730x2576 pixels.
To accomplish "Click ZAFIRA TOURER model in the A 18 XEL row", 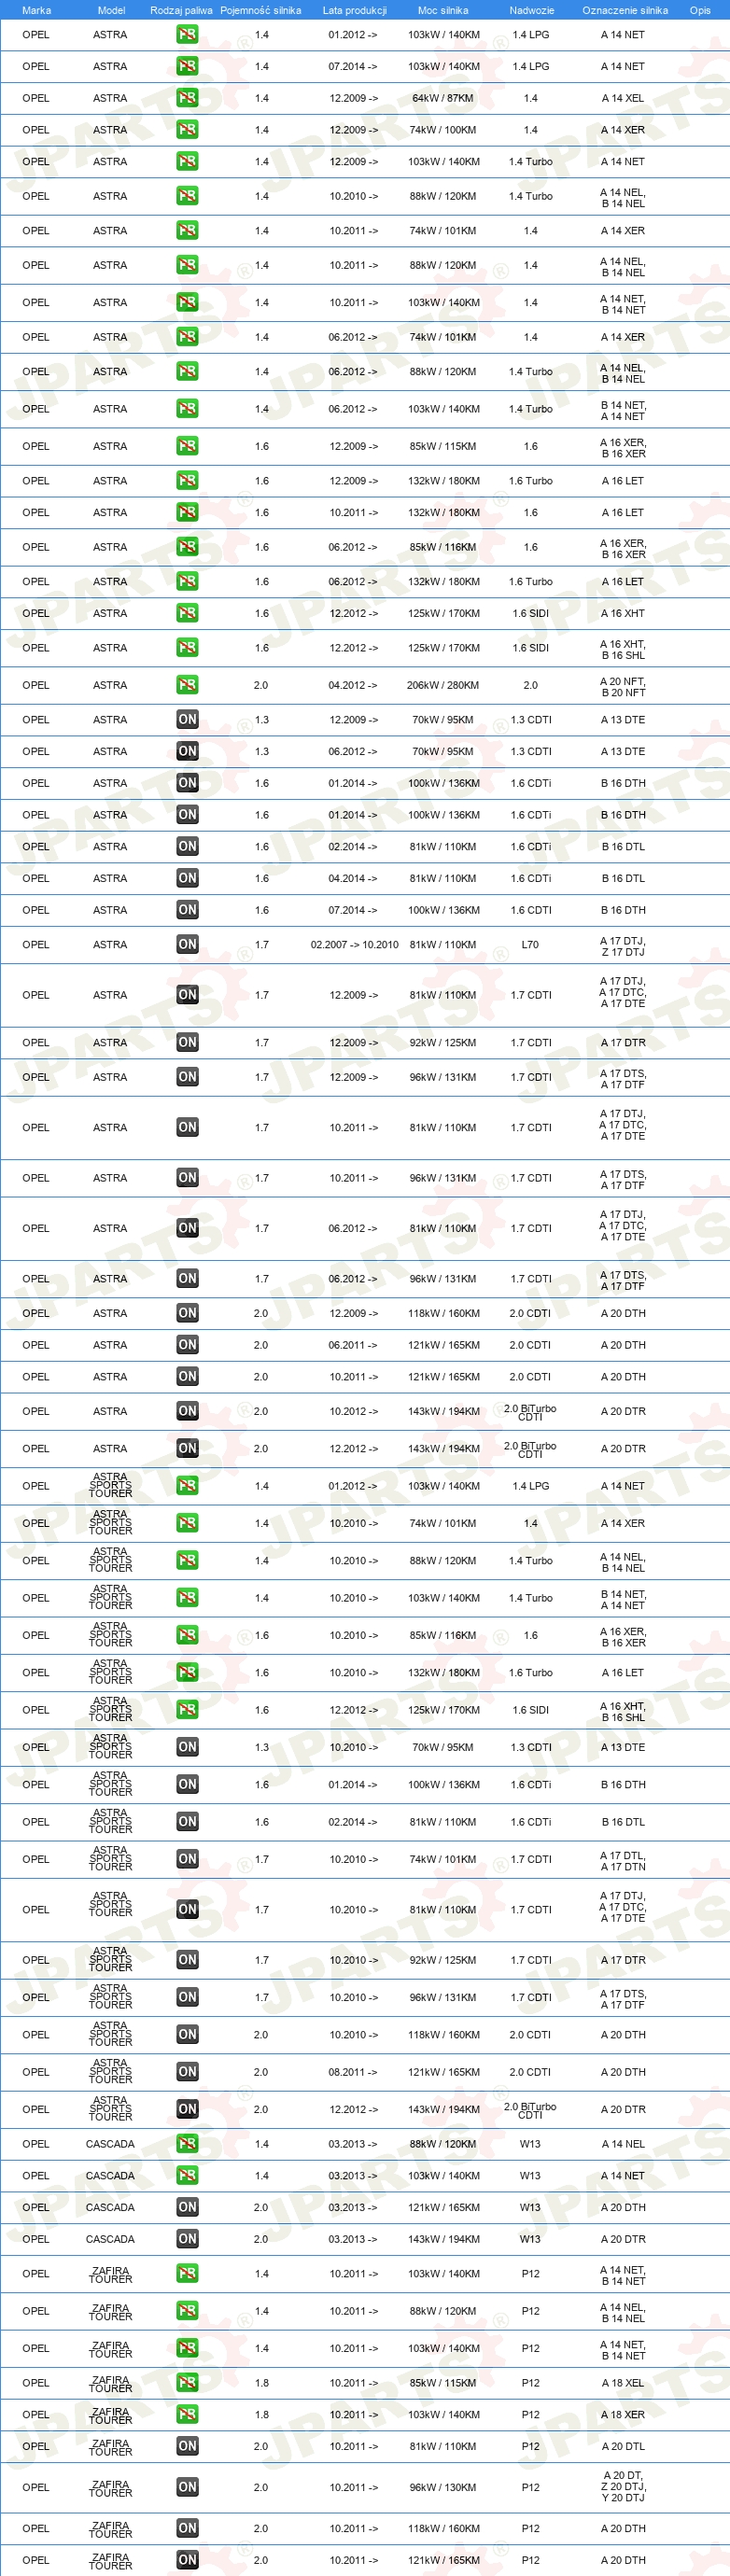I will tap(110, 2384).
